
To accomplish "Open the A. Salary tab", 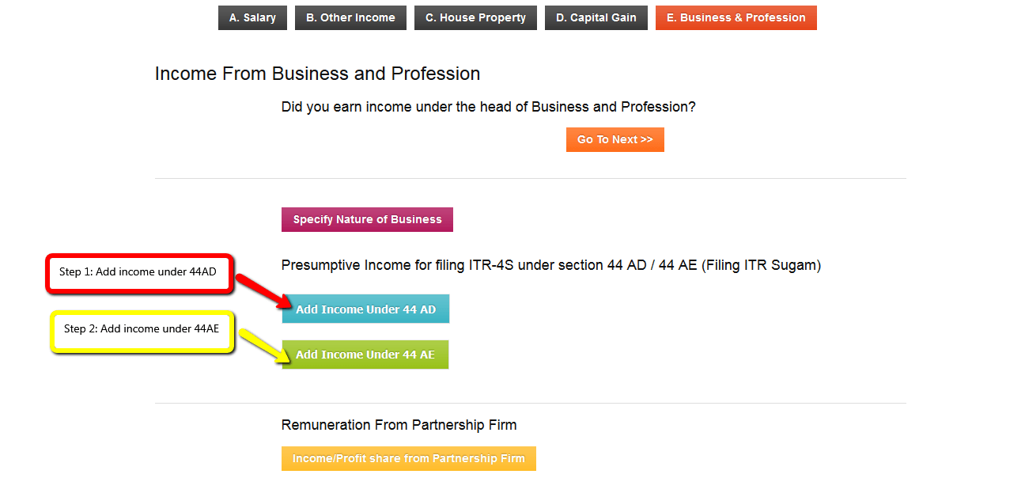I will pos(252,17).
